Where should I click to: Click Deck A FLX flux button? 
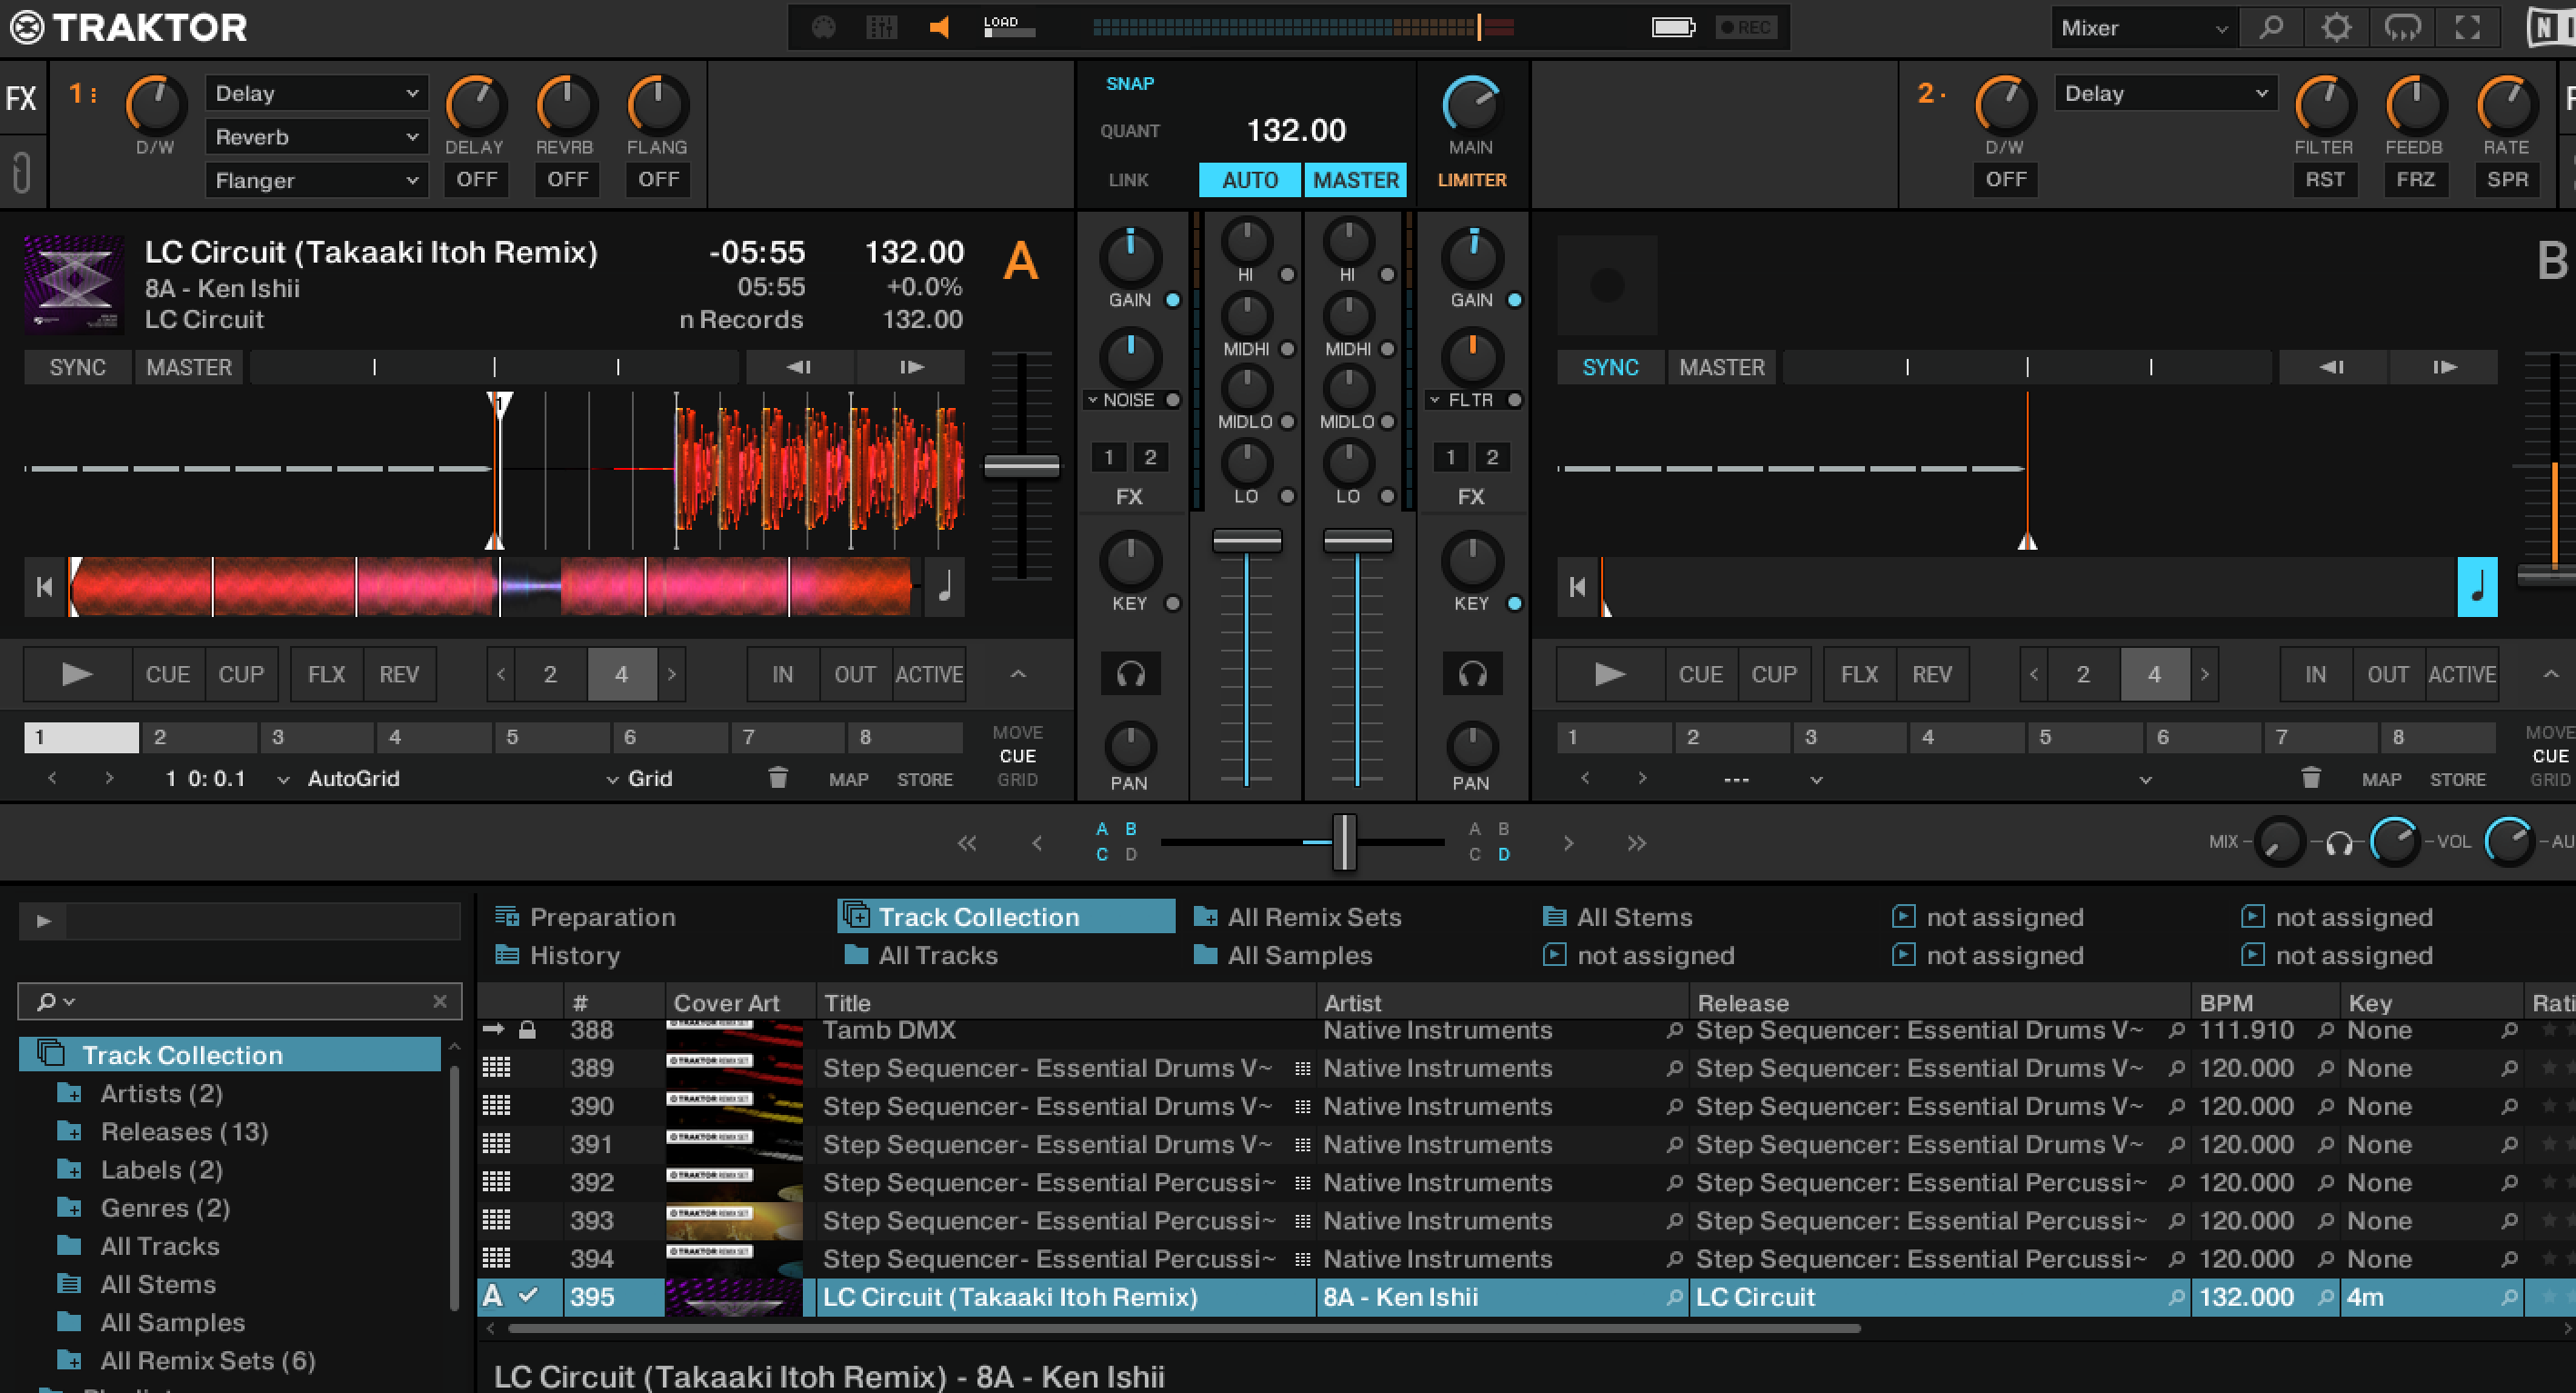click(x=327, y=674)
